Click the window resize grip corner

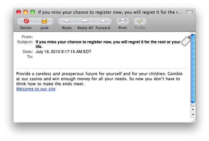[x=193, y=121]
